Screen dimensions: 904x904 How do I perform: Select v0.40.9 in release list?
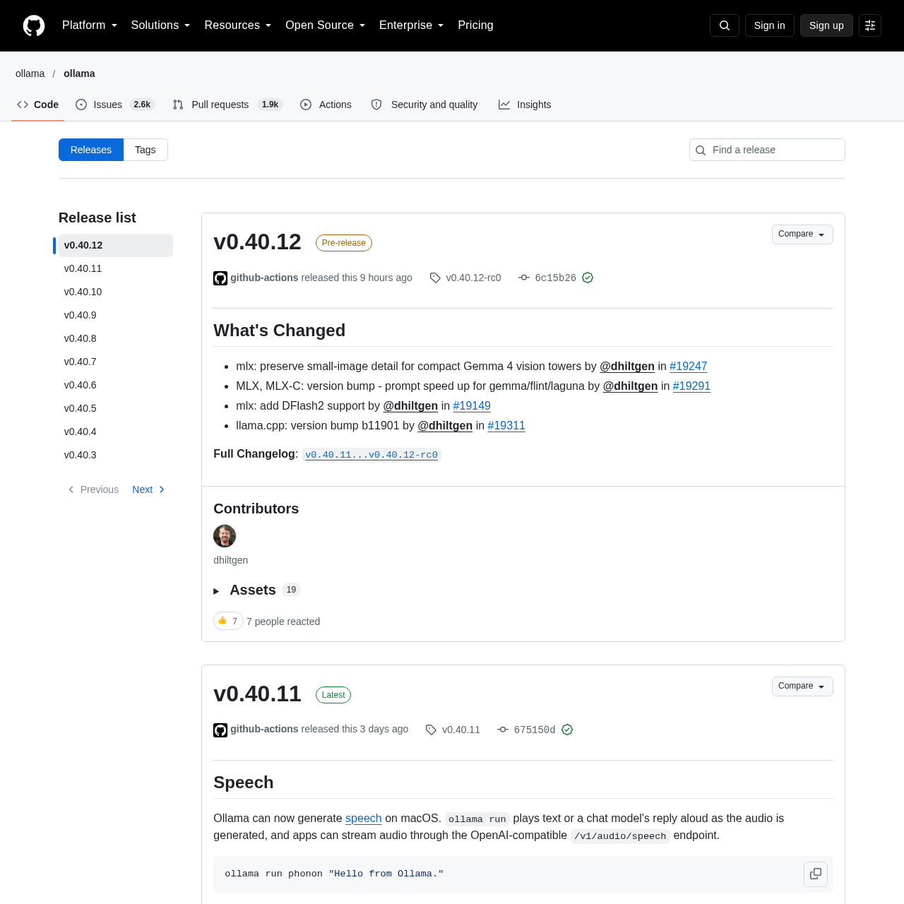pyautogui.click(x=116, y=315)
